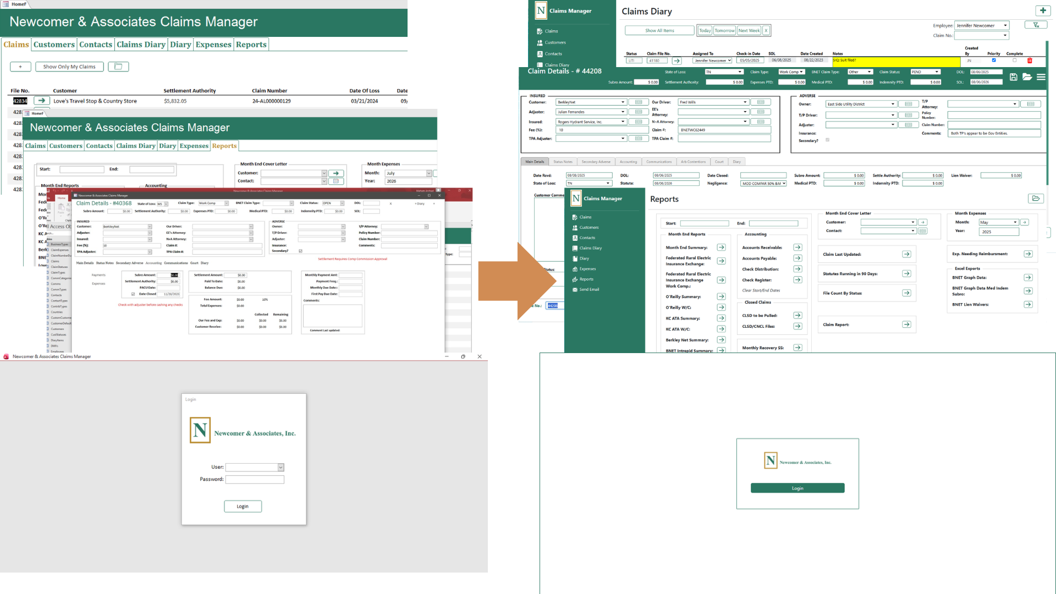
Task: Open Accounting tab in Claim Details #44208
Action: click(x=628, y=162)
